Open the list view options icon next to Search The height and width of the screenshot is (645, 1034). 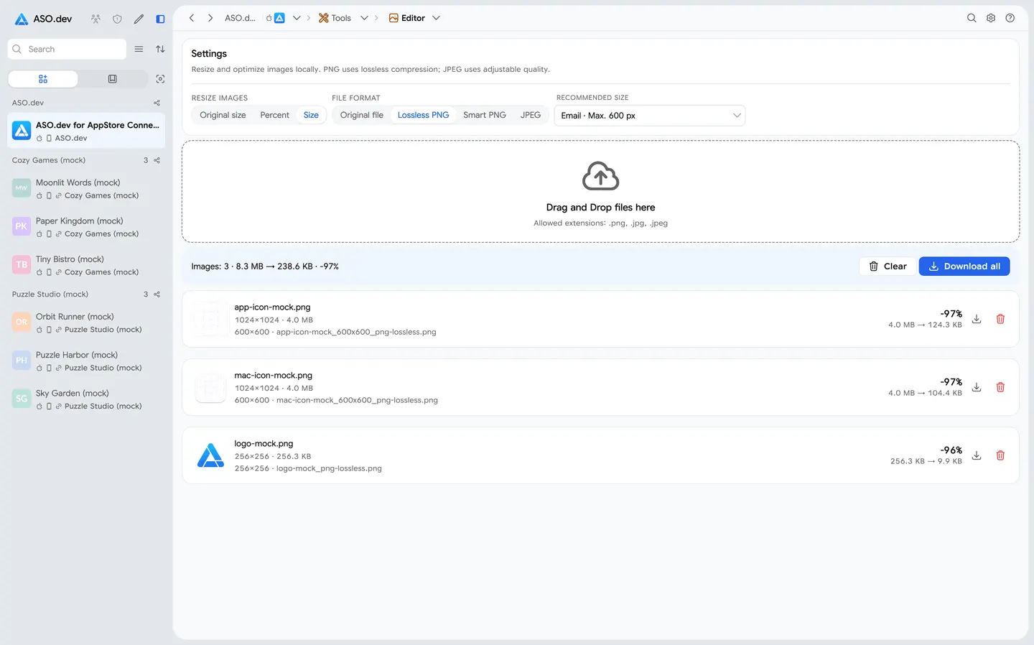click(139, 49)
